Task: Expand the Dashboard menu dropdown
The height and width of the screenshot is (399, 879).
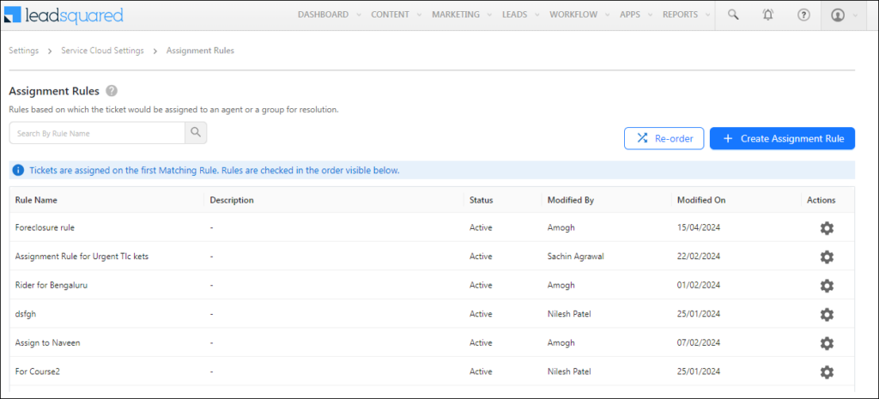Action: click(329, 15)
